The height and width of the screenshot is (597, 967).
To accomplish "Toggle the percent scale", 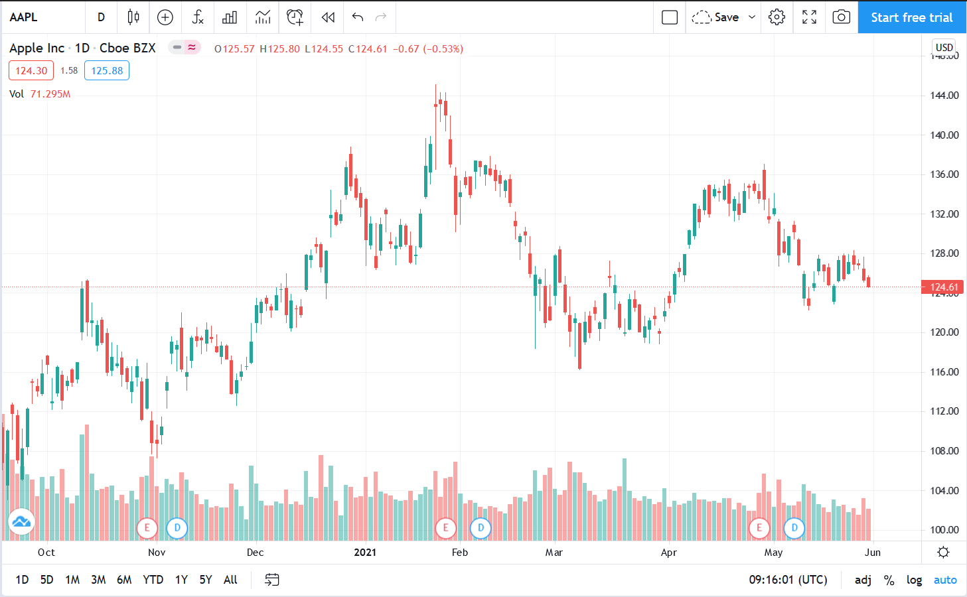I will point(889,580).
